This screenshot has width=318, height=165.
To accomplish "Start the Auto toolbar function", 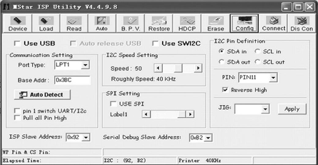I will pos(102,23).
